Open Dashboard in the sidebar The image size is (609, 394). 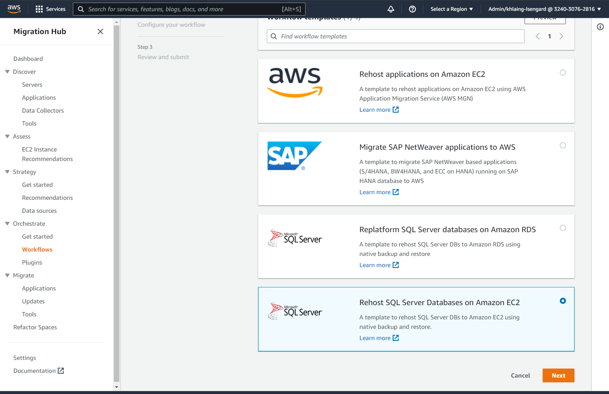[x=28, y=59]
